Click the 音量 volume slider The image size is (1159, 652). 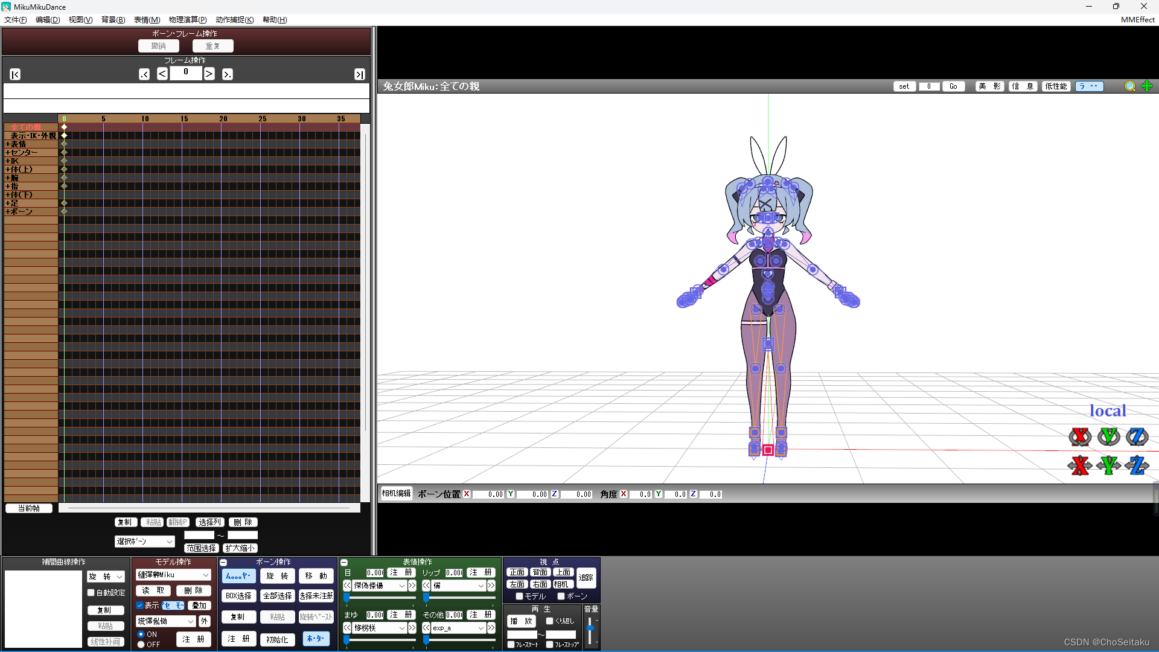click(x=590, y=628)
